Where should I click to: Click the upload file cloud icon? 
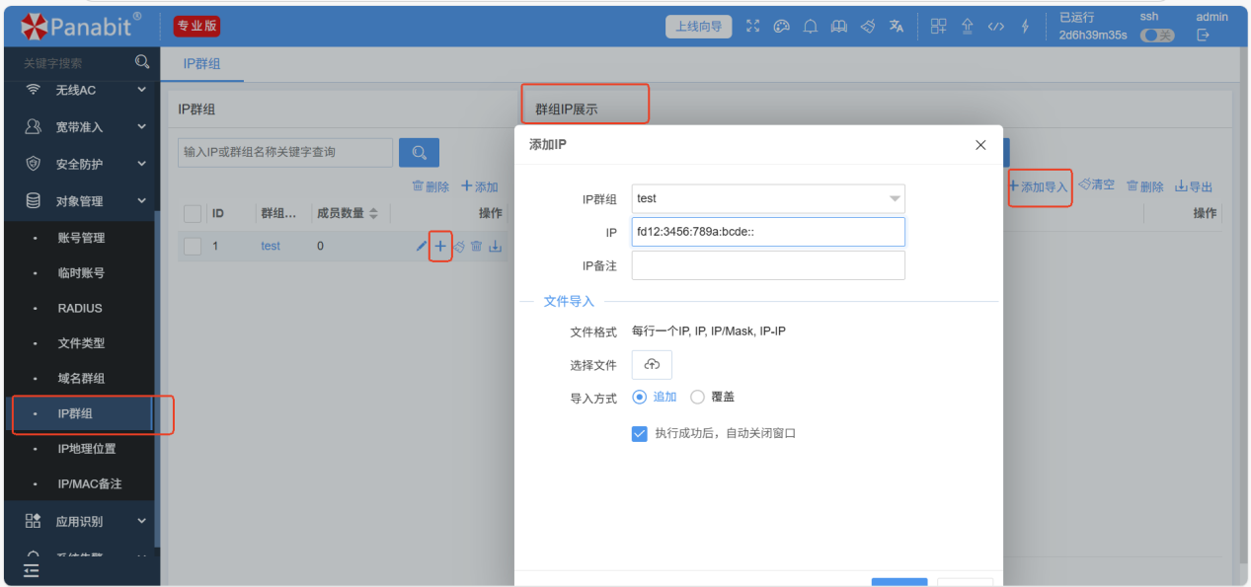coord(652,365)
